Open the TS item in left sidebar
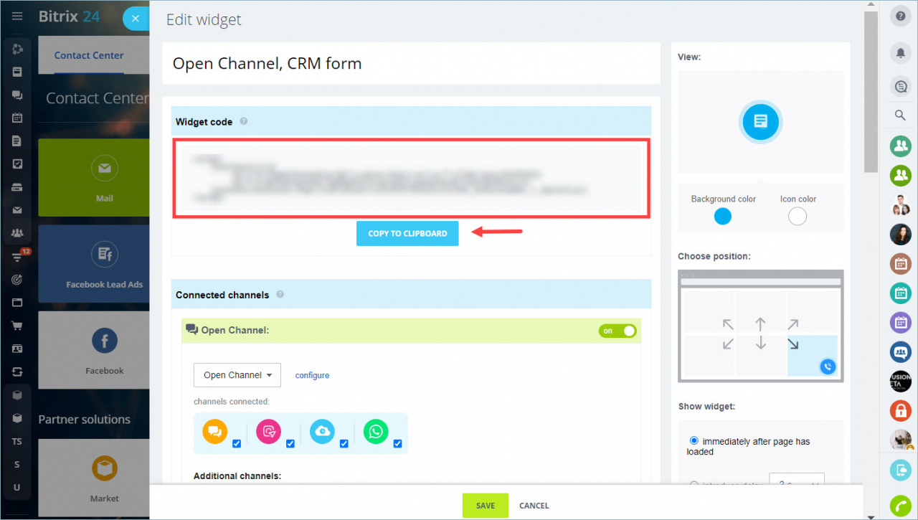Viewport: 918px width, 520px height. coord(17,442)
